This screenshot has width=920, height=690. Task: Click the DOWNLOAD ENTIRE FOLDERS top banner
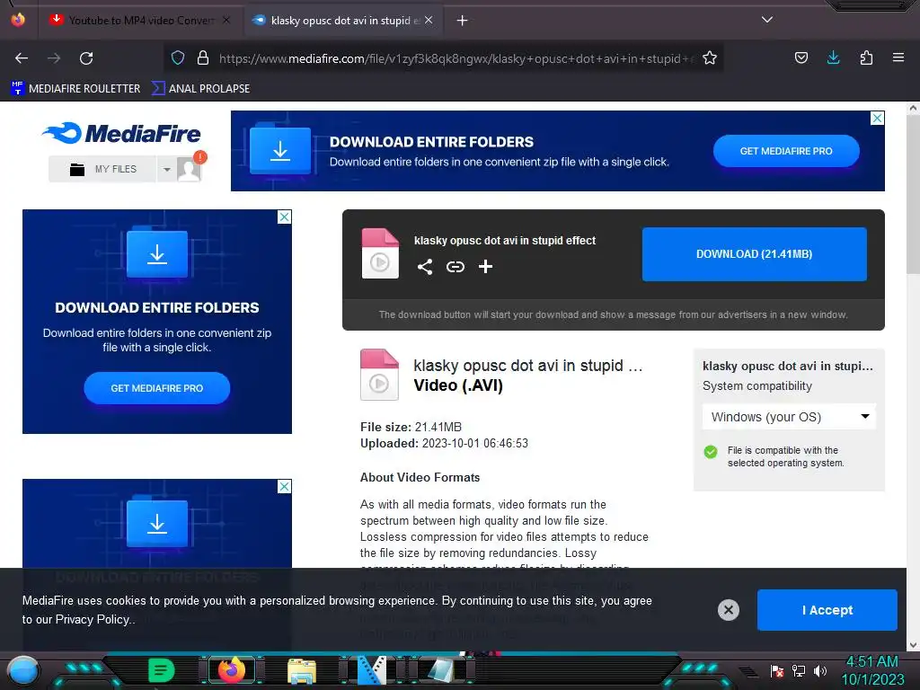[557, 151]
